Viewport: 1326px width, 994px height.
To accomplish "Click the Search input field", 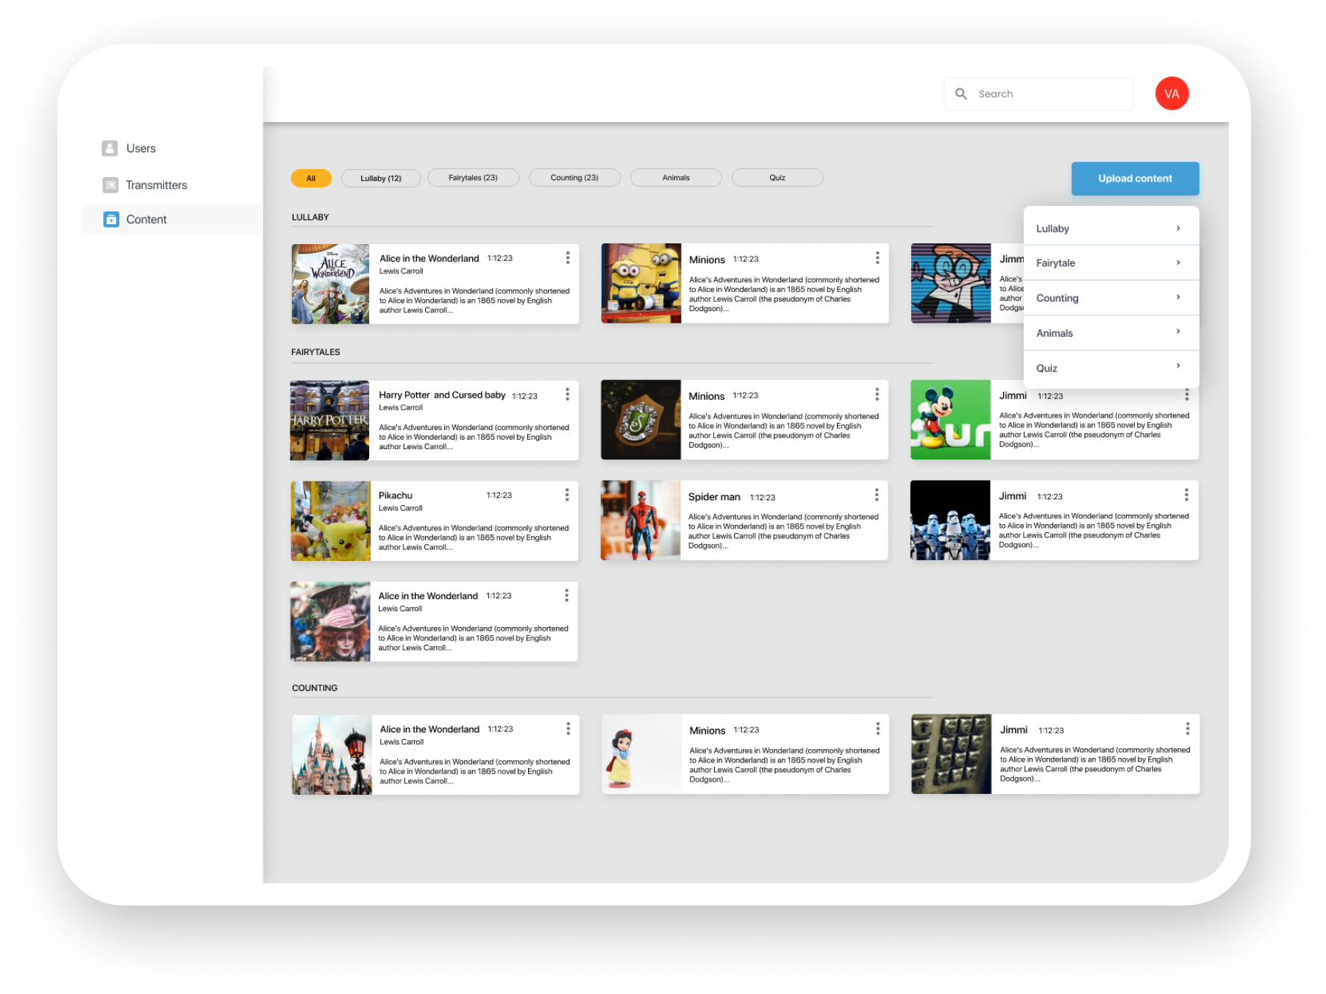I will coord(1038,94).
